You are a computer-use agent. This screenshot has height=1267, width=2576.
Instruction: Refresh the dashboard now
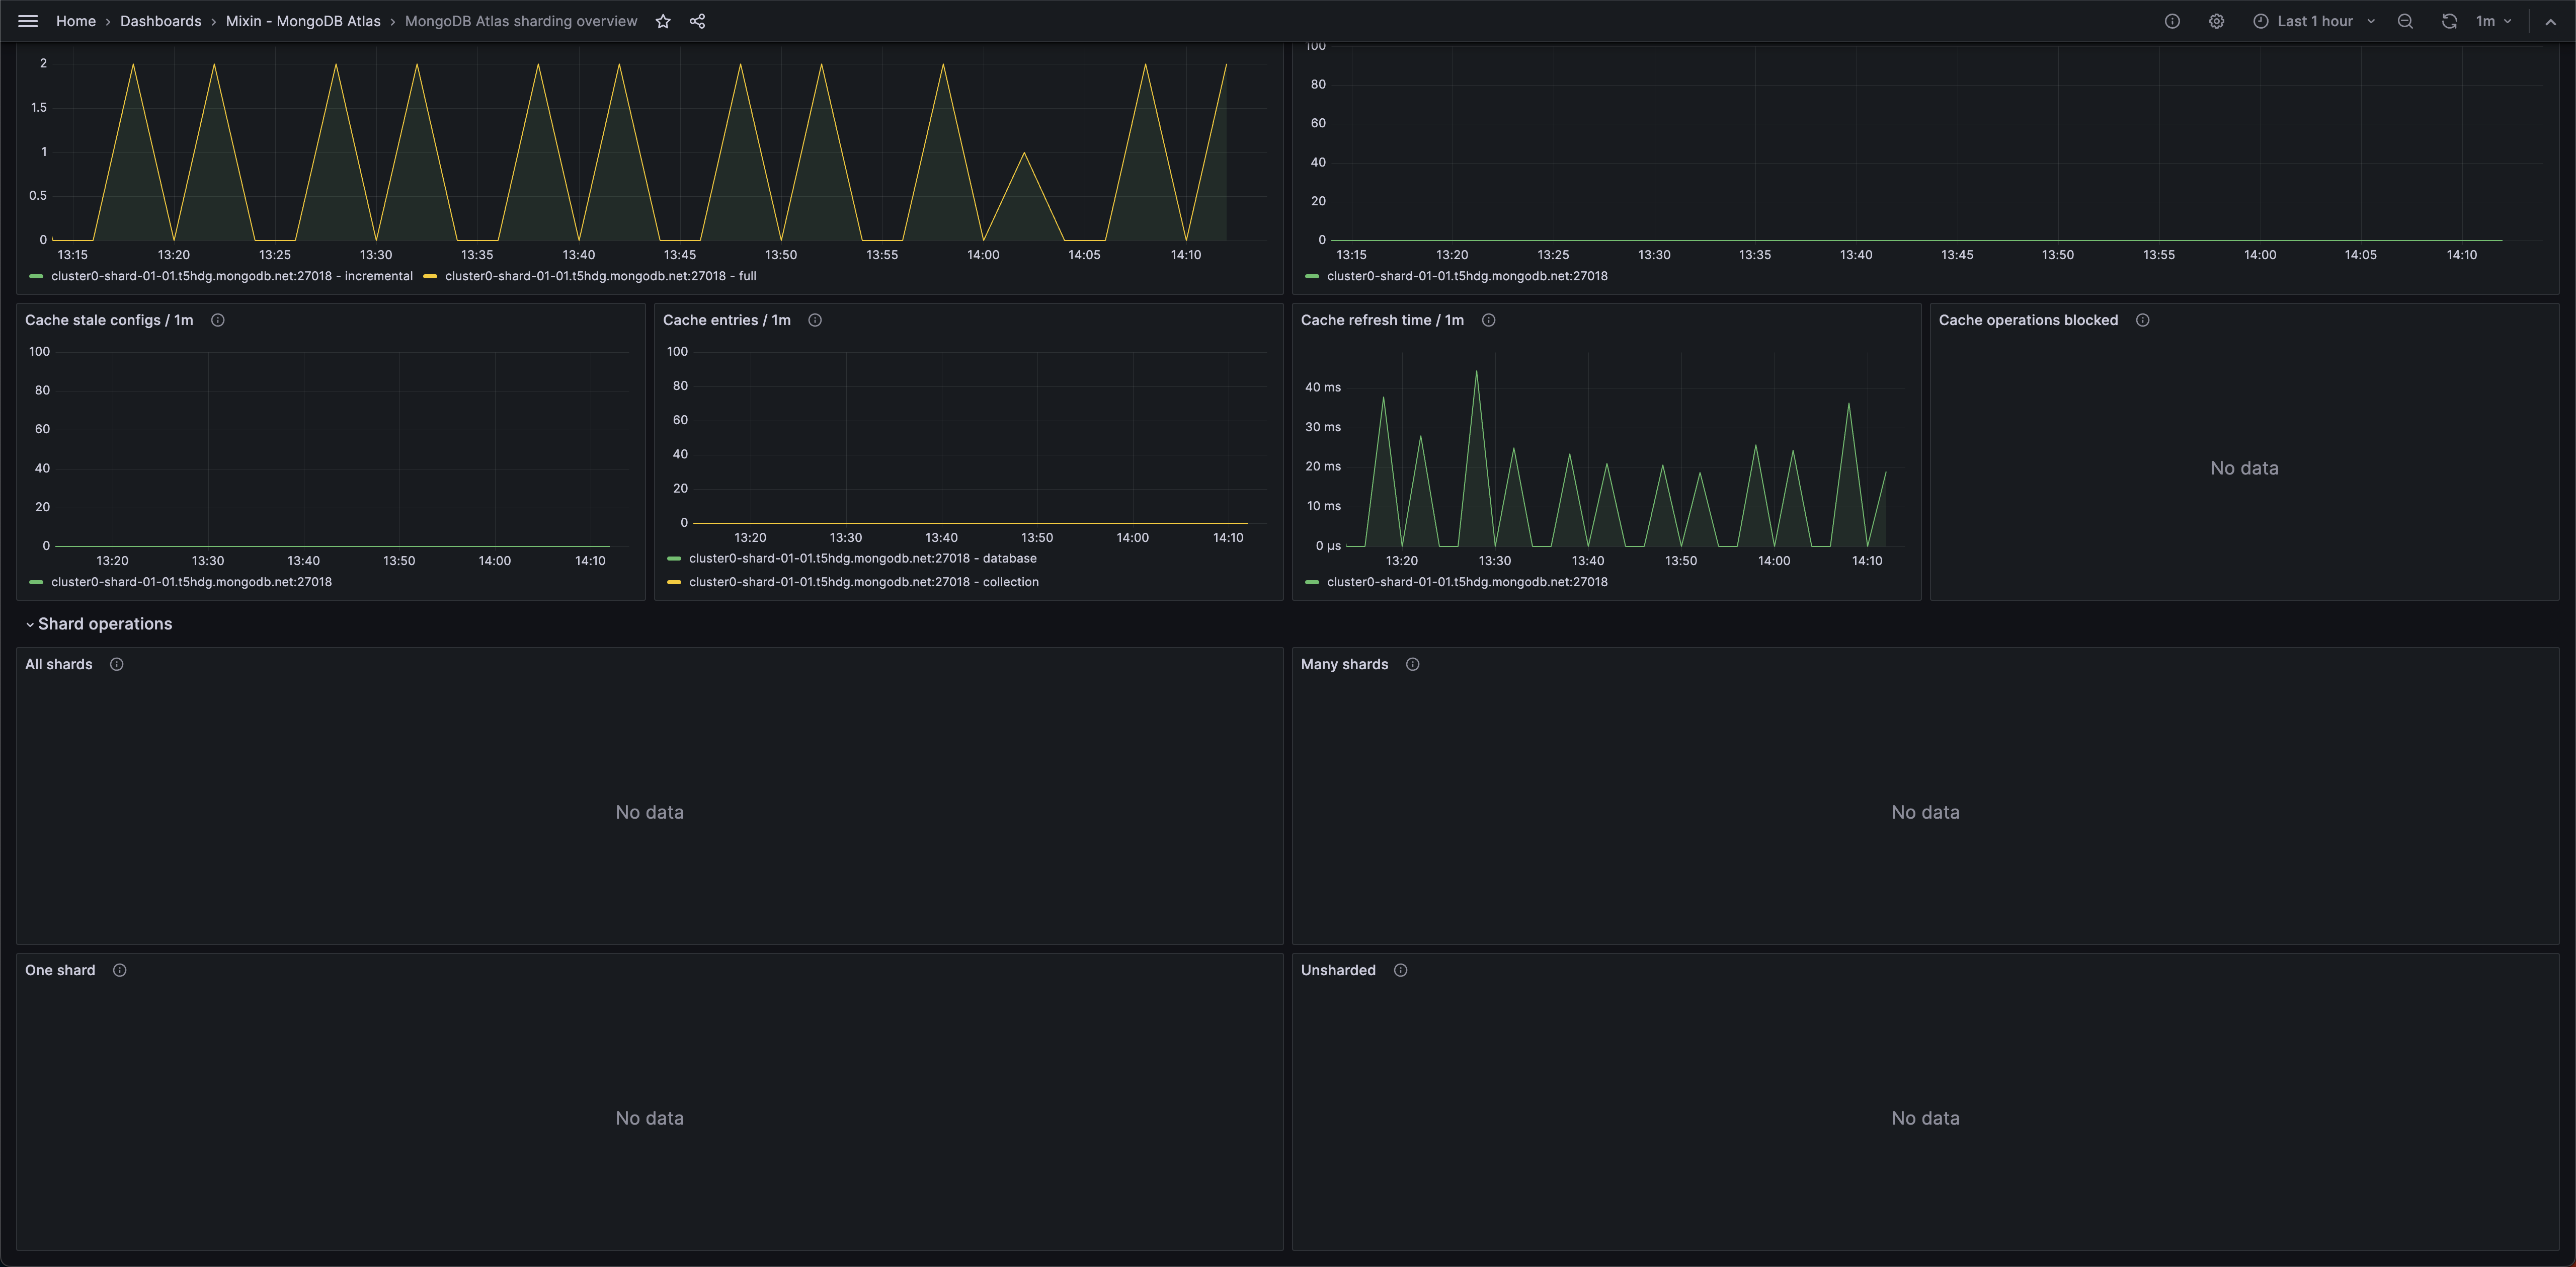(2448, 21)
